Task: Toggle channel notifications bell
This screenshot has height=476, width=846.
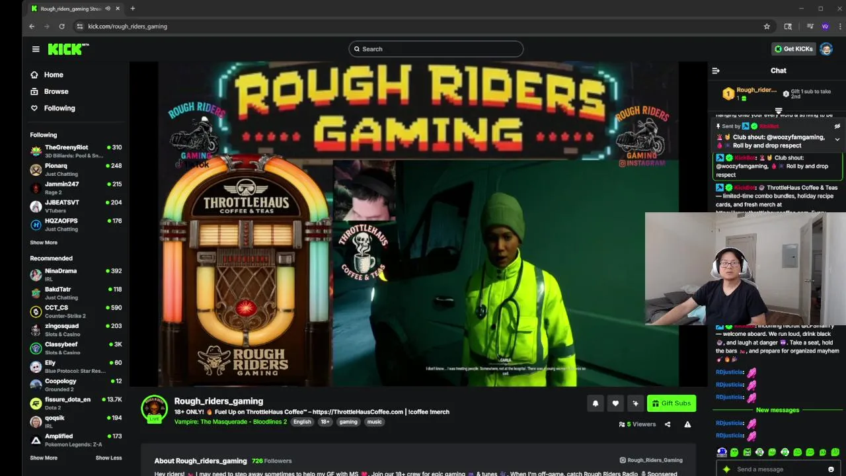Action: click(595, 403)
